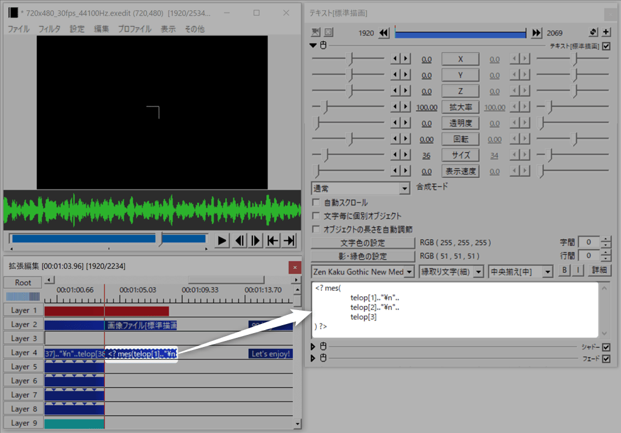Click the left 拡大率 slider track
The width and height of the screenshot is (621, 433).
point(348,107)
